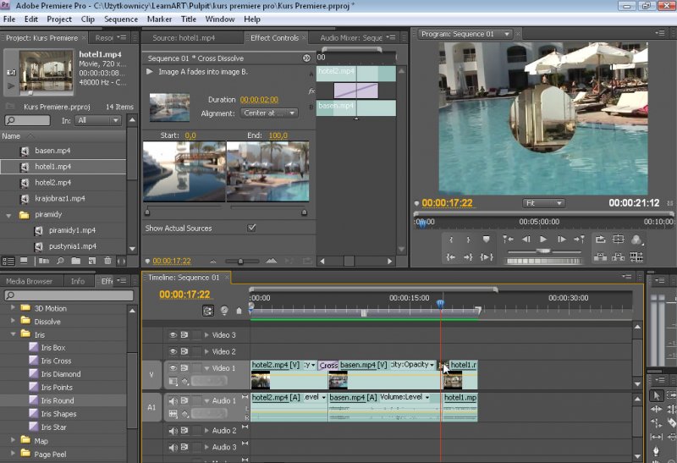677x463 pixels.
Task: Toggle Show Actual Sources checkbox
Action: pyautogui.click(x=251, y=228)
